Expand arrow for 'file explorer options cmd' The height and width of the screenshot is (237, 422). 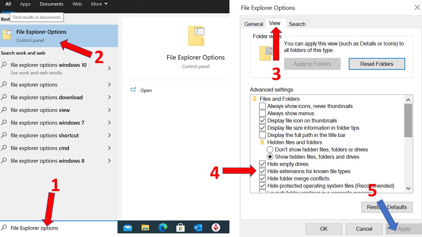(x=109, y=148)
